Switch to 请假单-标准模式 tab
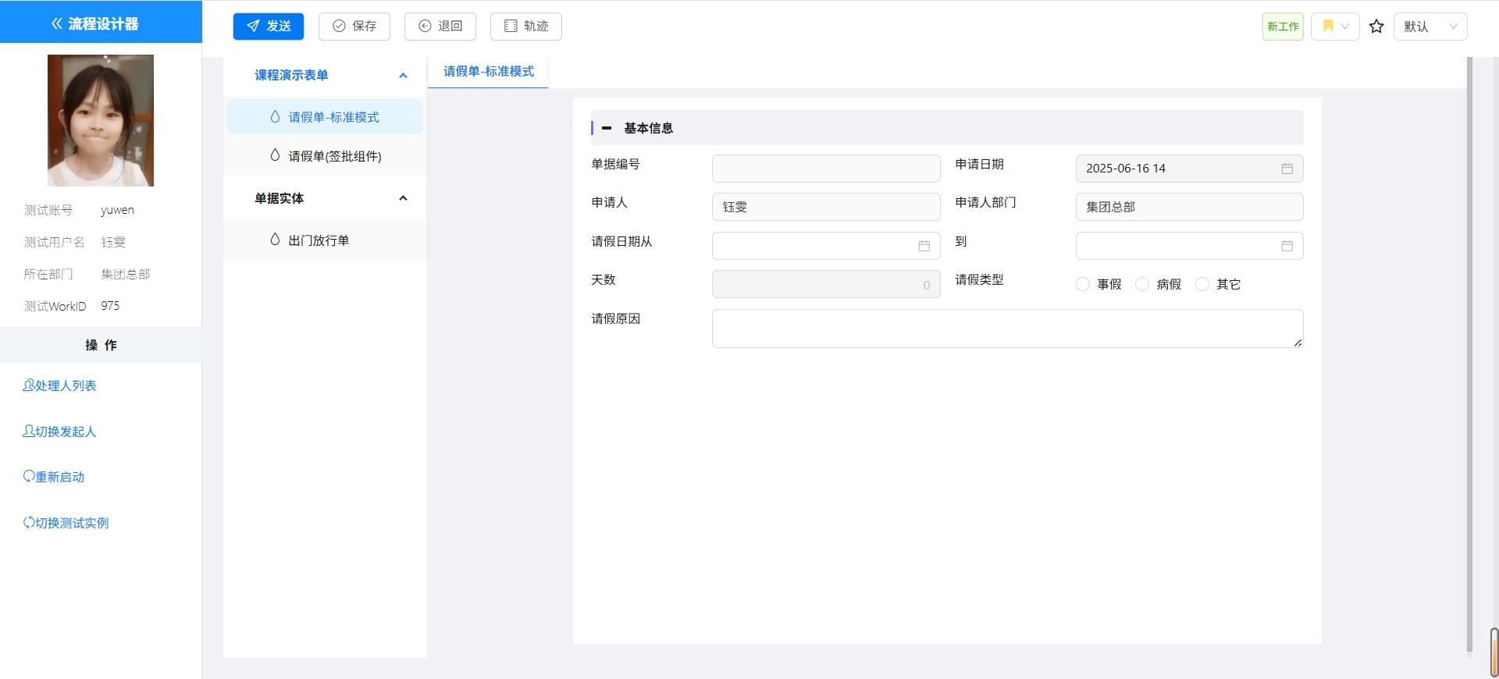Viewport: 1499px width, 679px height. coord(489,72)
